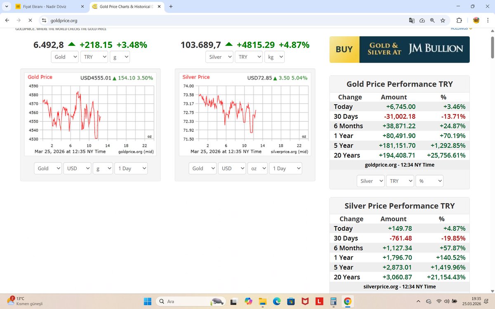Open Calculator from the taskbar
The height and width of the screenshot is (309, 495).
[x=333, y=301]
